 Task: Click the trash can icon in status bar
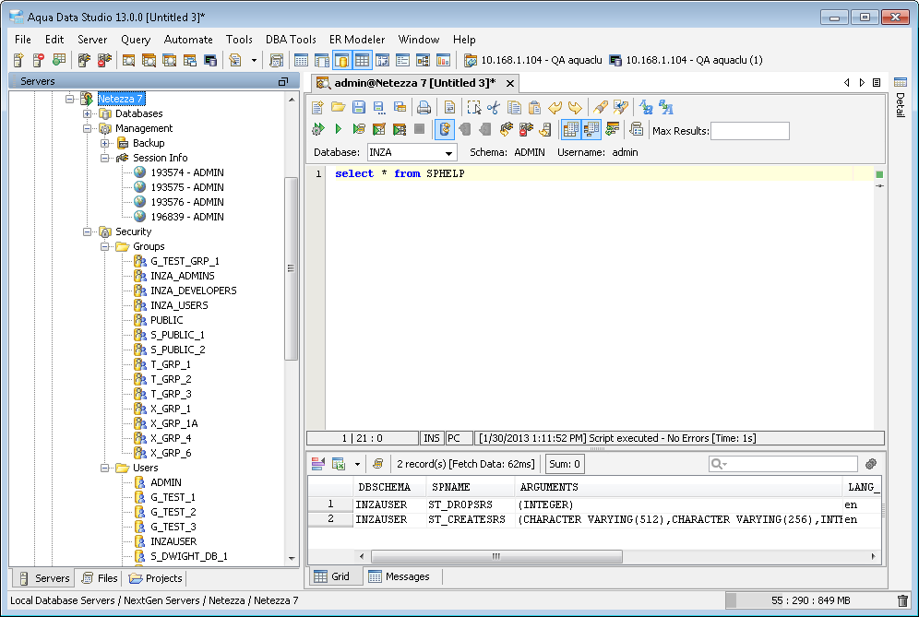[902, 600]
